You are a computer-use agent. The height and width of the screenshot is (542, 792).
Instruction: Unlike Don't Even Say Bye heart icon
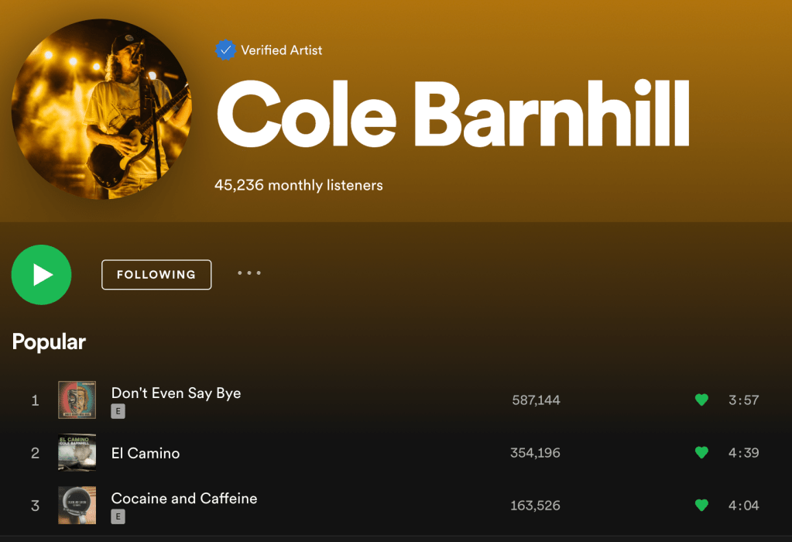point(701,400)
